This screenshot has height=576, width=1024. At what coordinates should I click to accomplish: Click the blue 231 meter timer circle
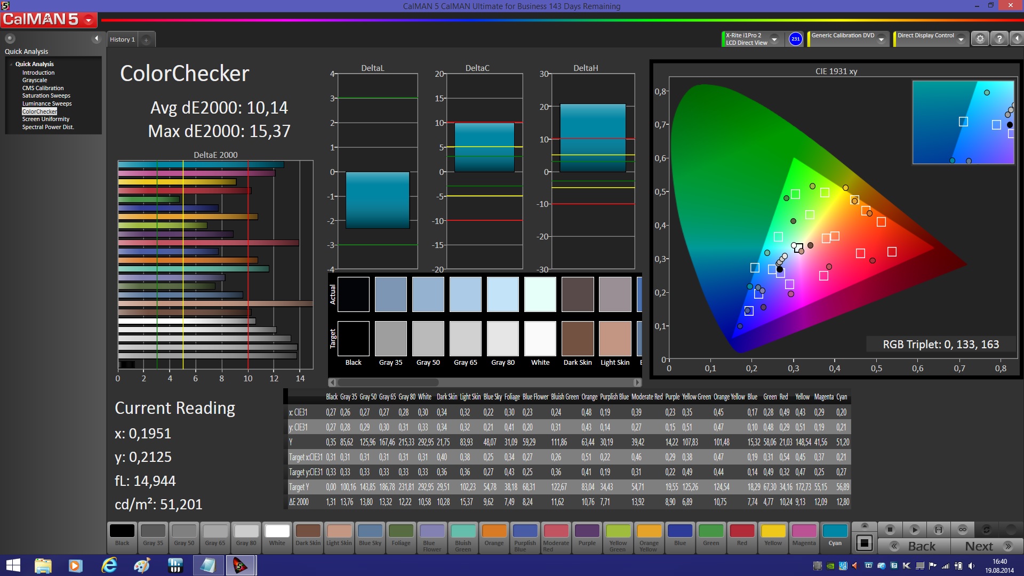[x=795, y=39]
